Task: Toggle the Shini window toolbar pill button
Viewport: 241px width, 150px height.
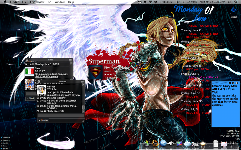Action: click(70, 60)
